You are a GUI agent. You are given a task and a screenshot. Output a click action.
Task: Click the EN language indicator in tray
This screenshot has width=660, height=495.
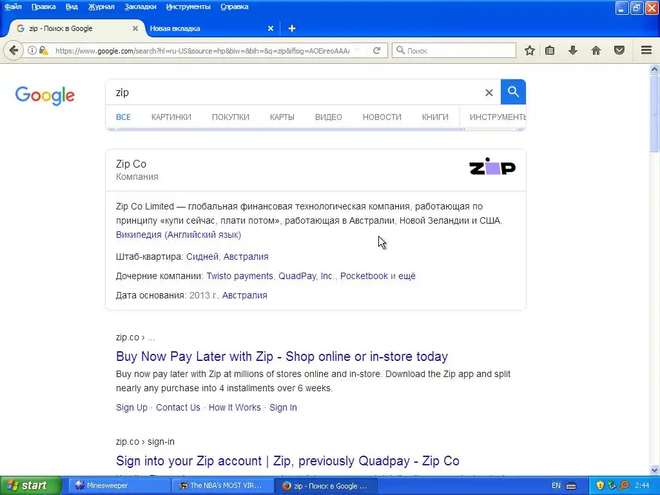tap(556, 486)
